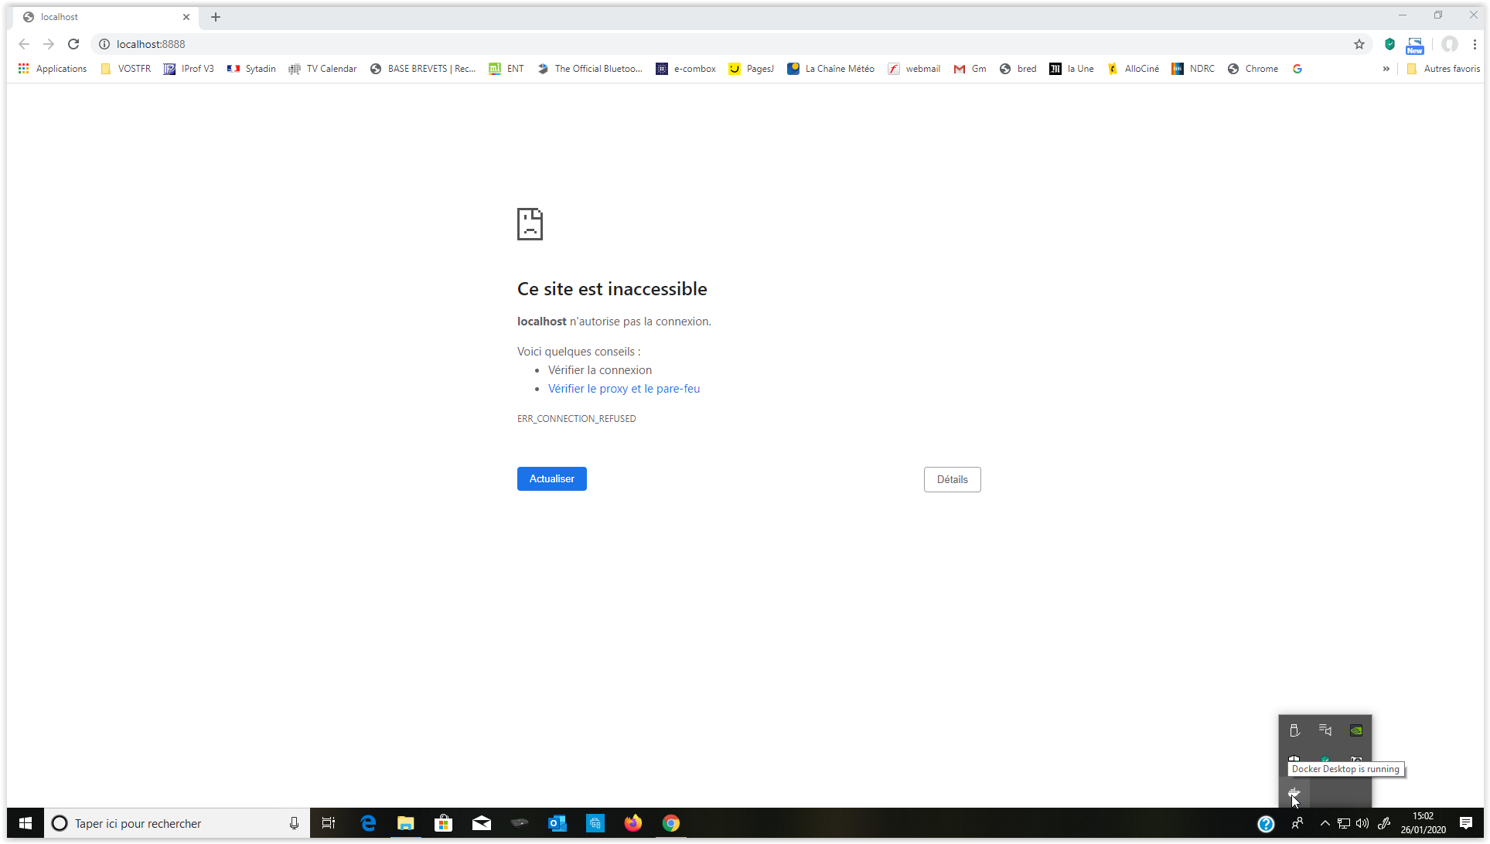Open the user profile avatar icon
This screenshot has width=1490, height=844.
coord(1449,44)
